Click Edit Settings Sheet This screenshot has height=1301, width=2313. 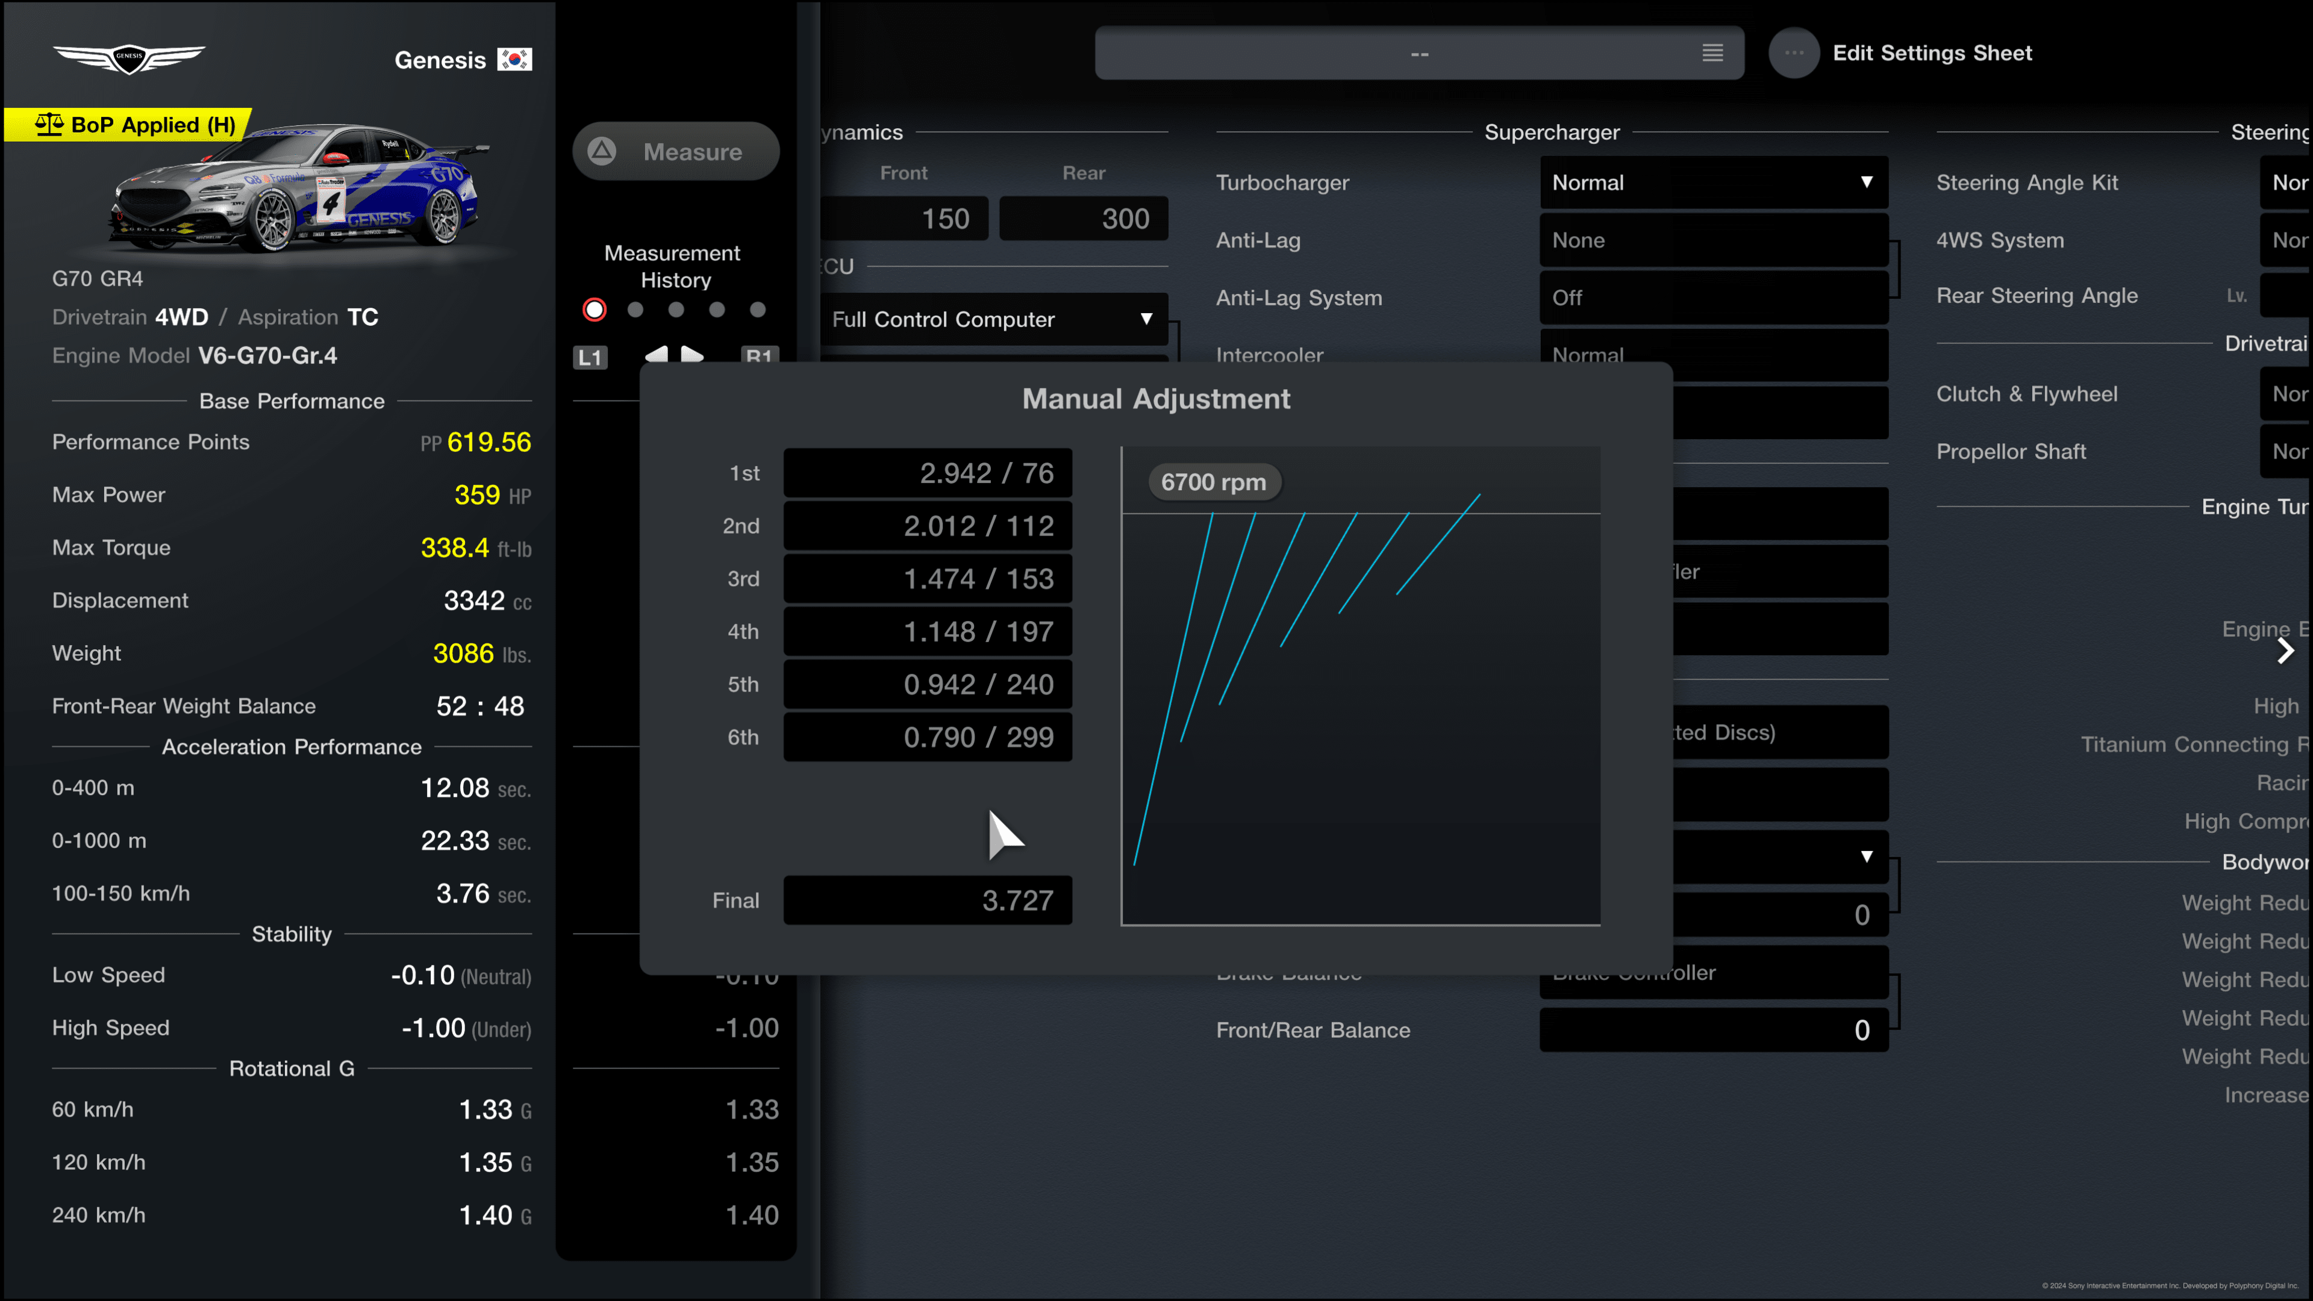[x=1931, y=53]
